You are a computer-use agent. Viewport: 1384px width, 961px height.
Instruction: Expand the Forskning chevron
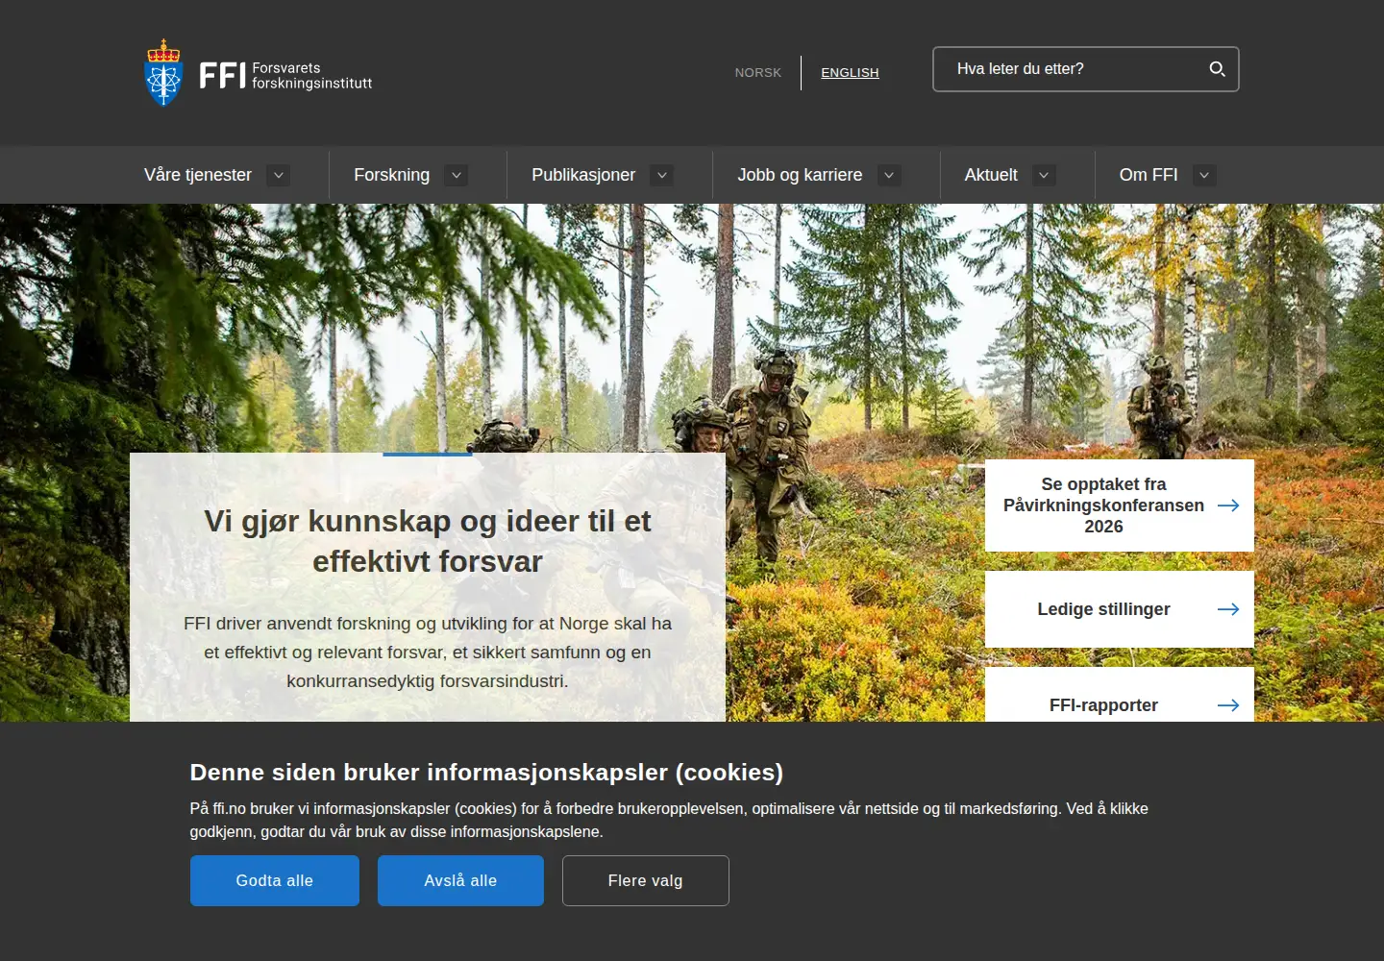tap(457, 175)
